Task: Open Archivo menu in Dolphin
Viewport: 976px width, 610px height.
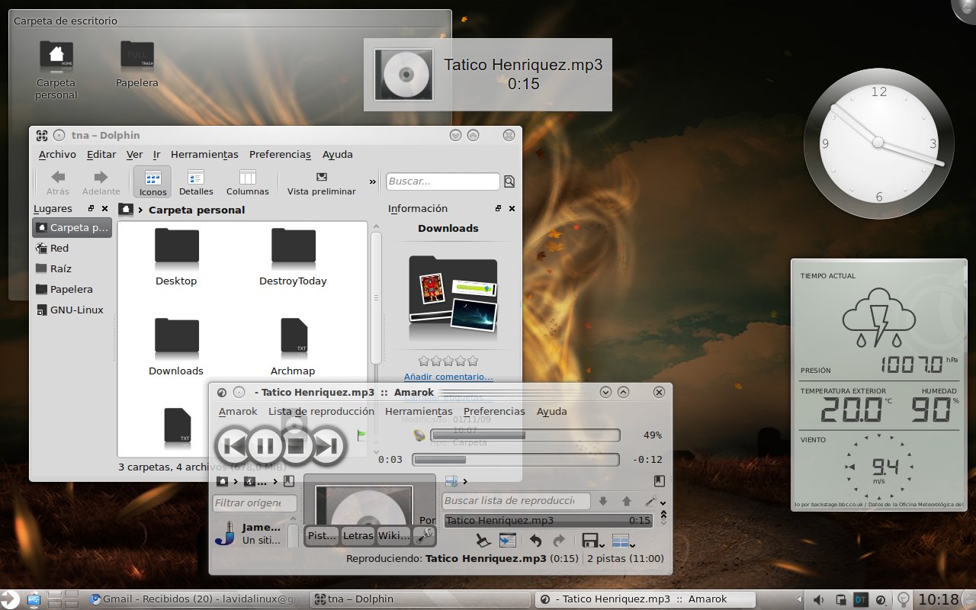Action: [57, 154]
